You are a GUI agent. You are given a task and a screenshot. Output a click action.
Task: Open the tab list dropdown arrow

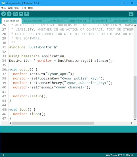click(x=130, y=20)
